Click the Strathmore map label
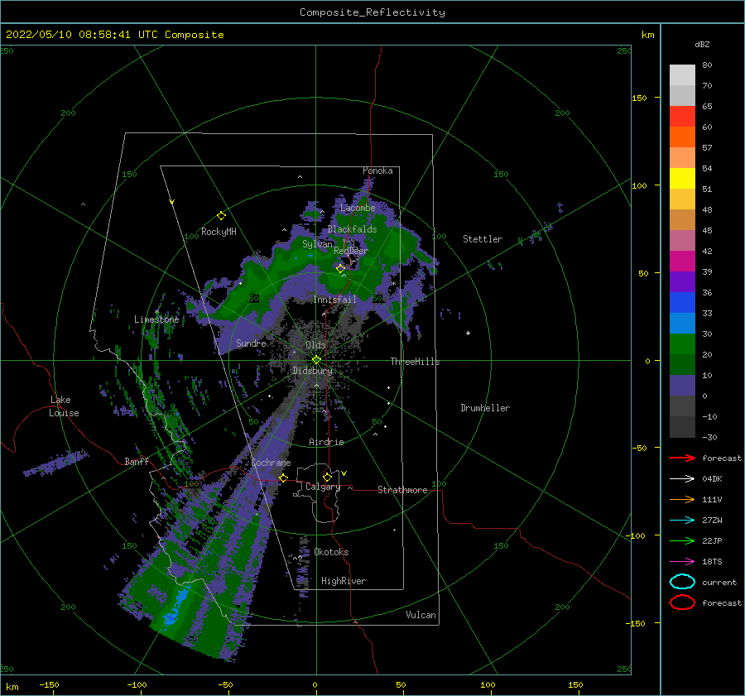The width and height of the screenshot is (745, 696). [x=402, y=490]
